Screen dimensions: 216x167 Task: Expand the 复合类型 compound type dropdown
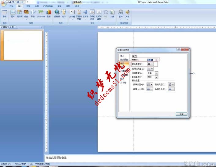click(x=150, y=64)
